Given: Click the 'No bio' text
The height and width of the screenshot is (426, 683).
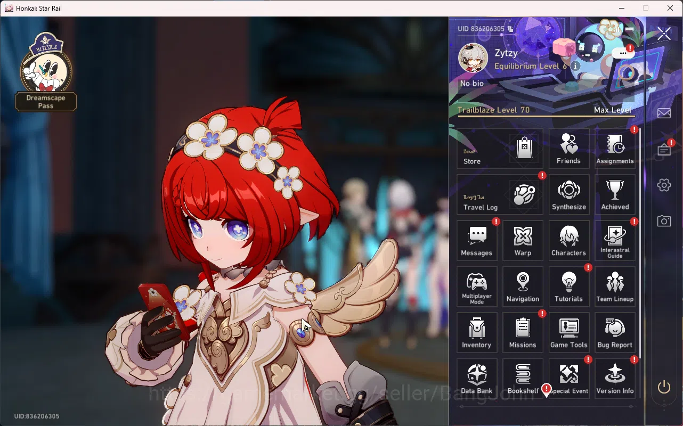Looking at the screenshot, I should [472, 84].
